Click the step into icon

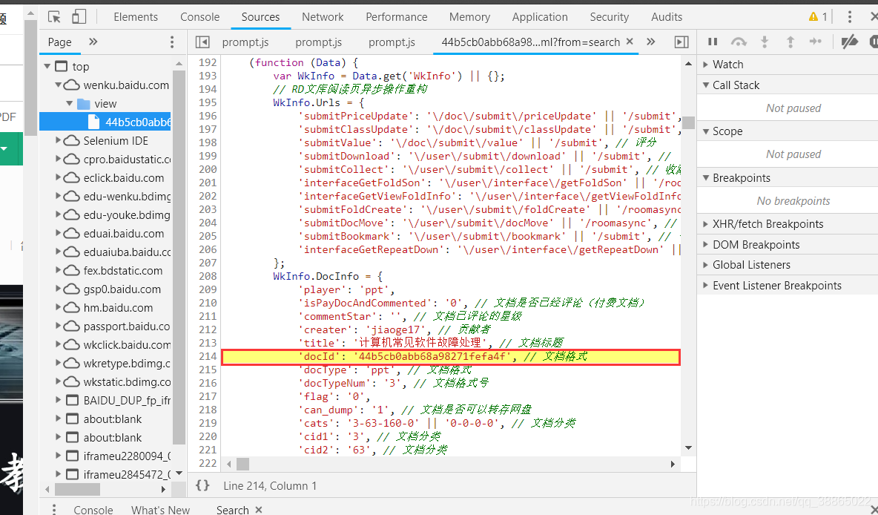(x=765, y=42)
